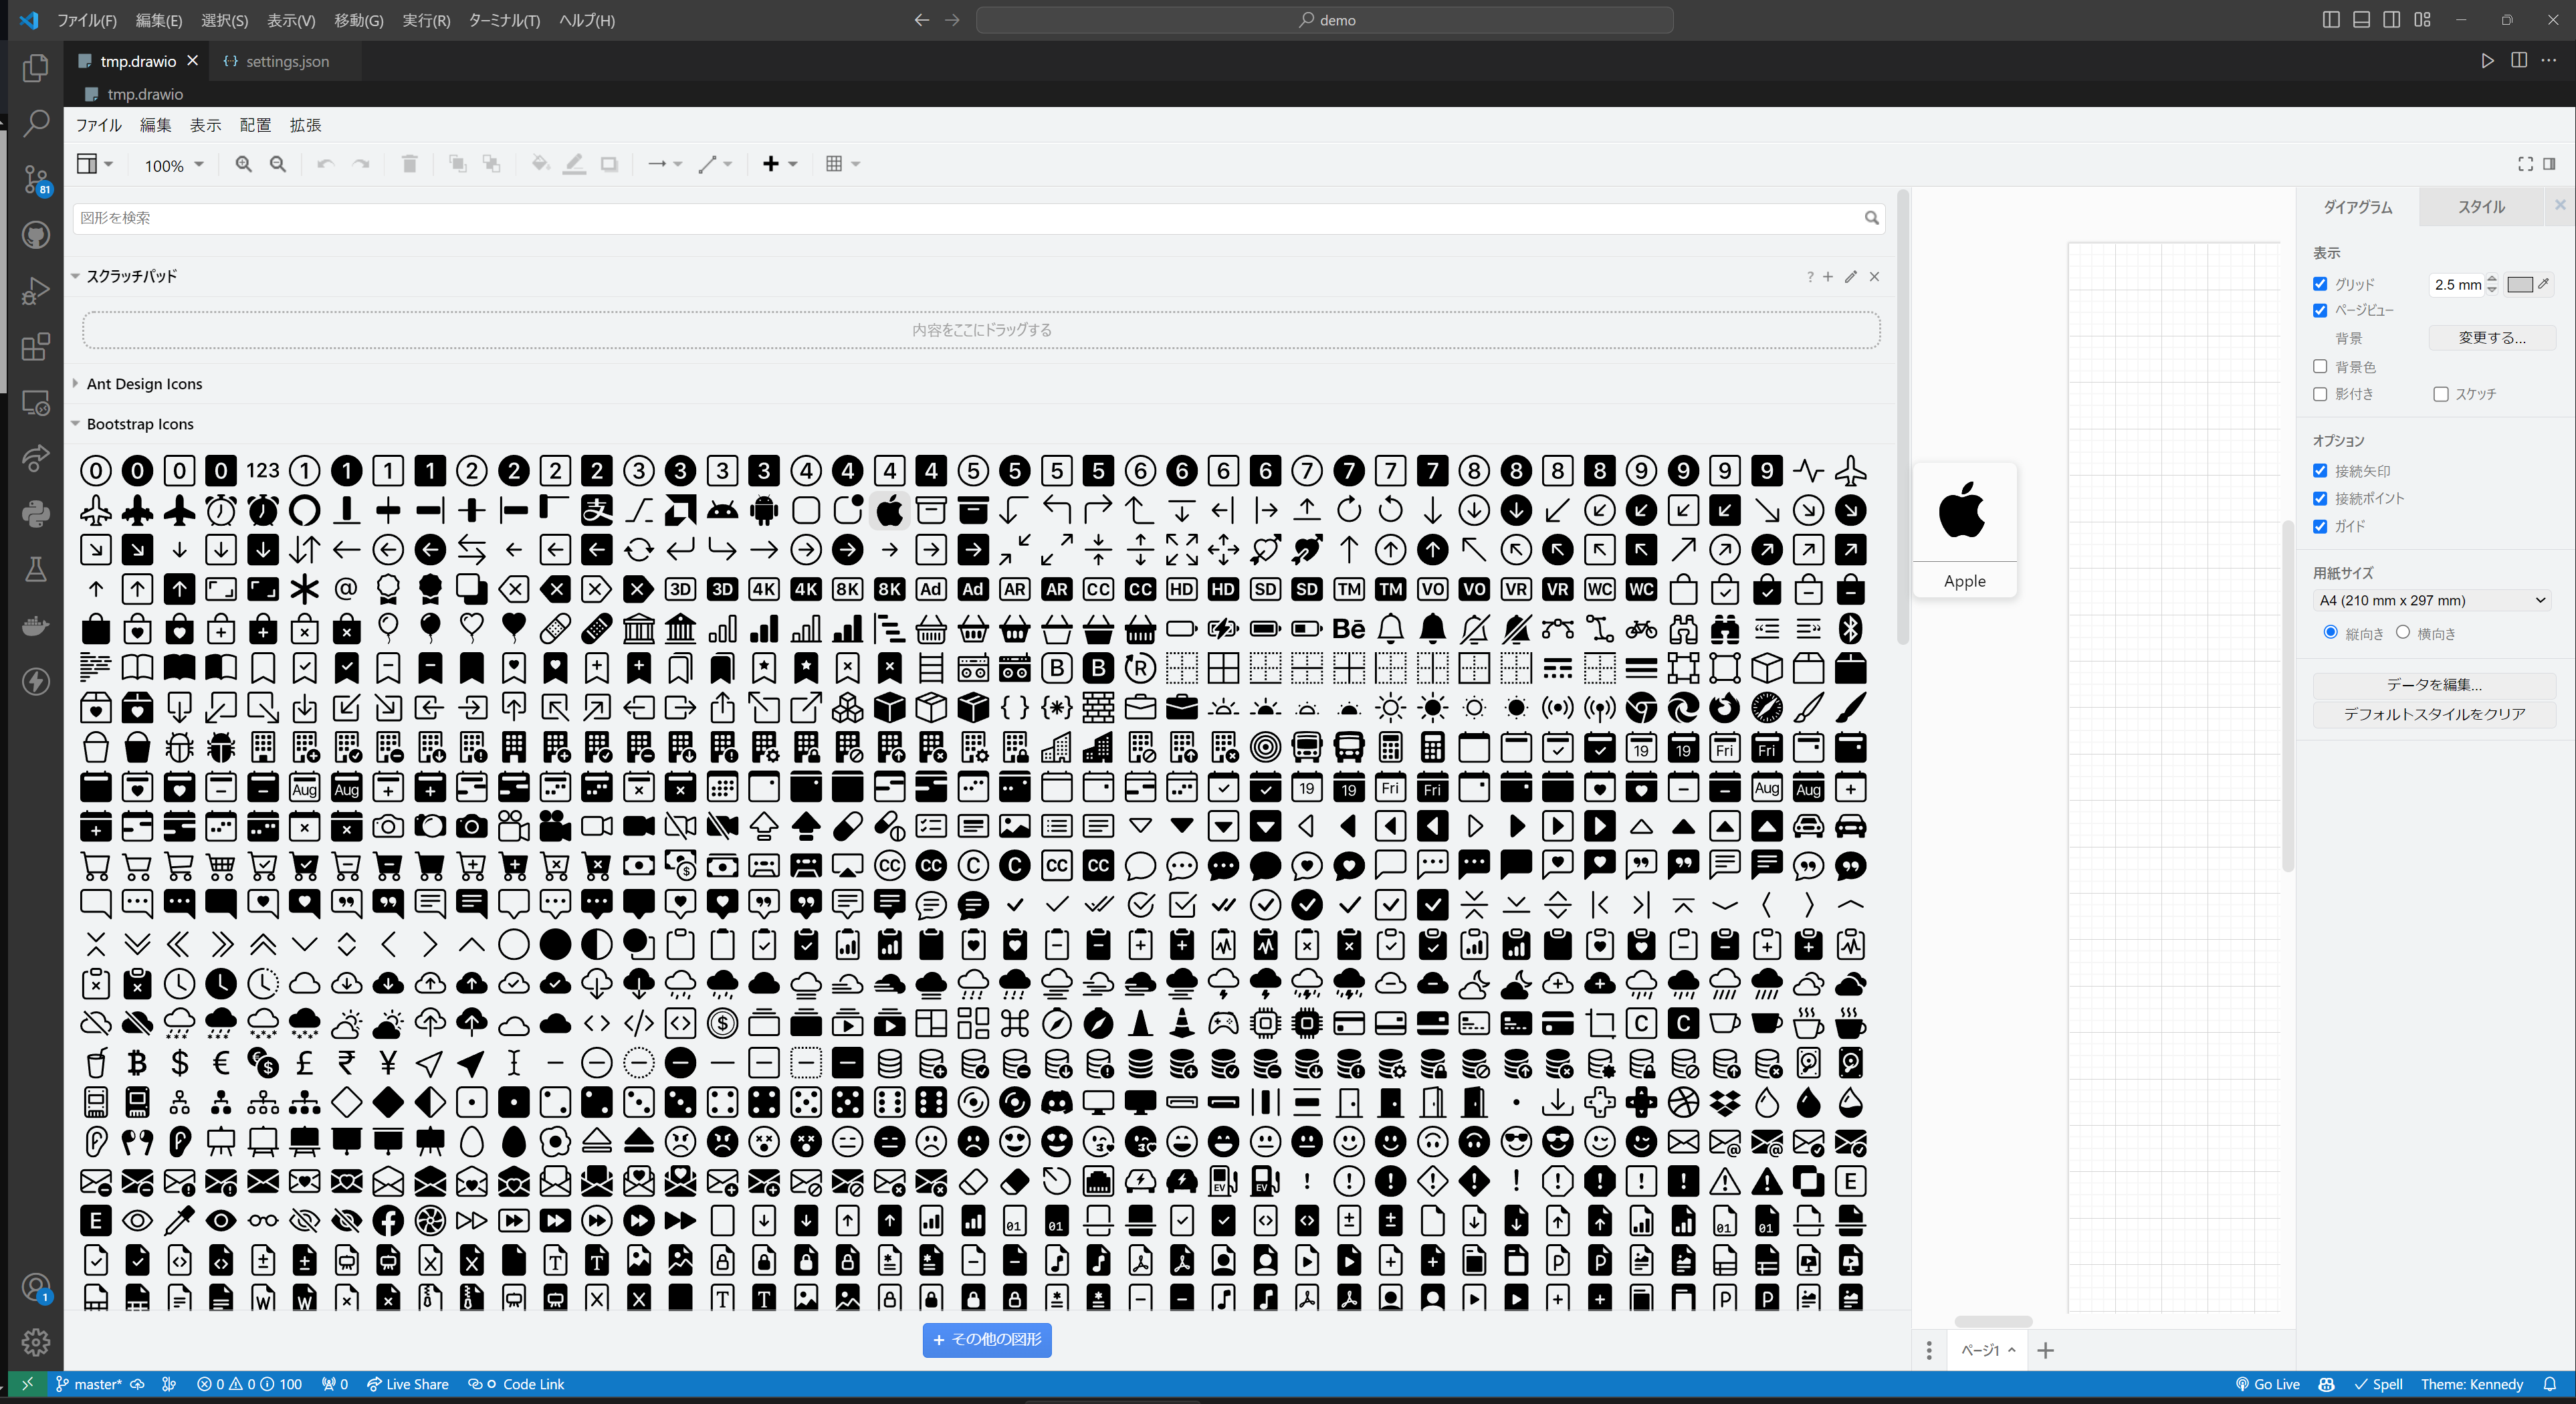
Task: Select the 横向き orientation radio button
Action: point(2403,632)
